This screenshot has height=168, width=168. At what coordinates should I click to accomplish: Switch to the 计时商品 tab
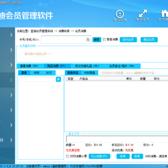pyautogui.click(x=90, y=73)
